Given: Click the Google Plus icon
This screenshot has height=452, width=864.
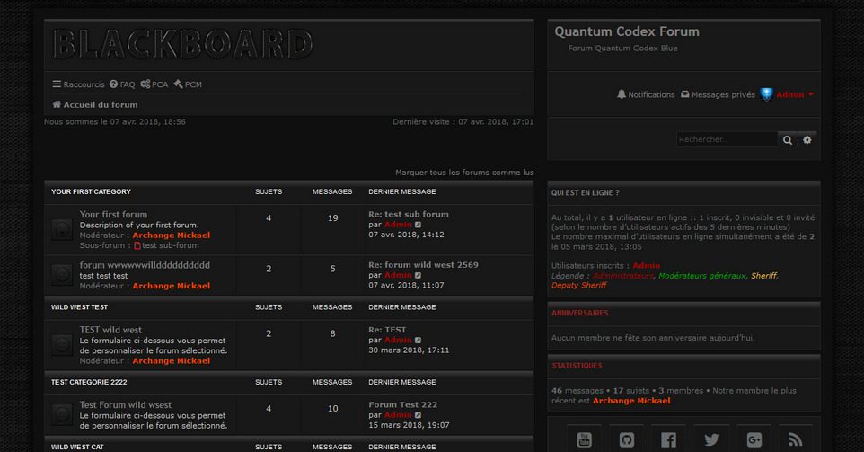Looking at the screenshot, I should (x=754, y=439).
